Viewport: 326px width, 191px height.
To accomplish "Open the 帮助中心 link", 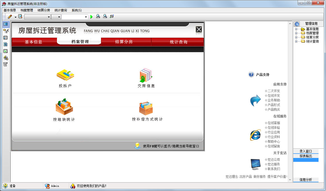I will coord(274,141).
